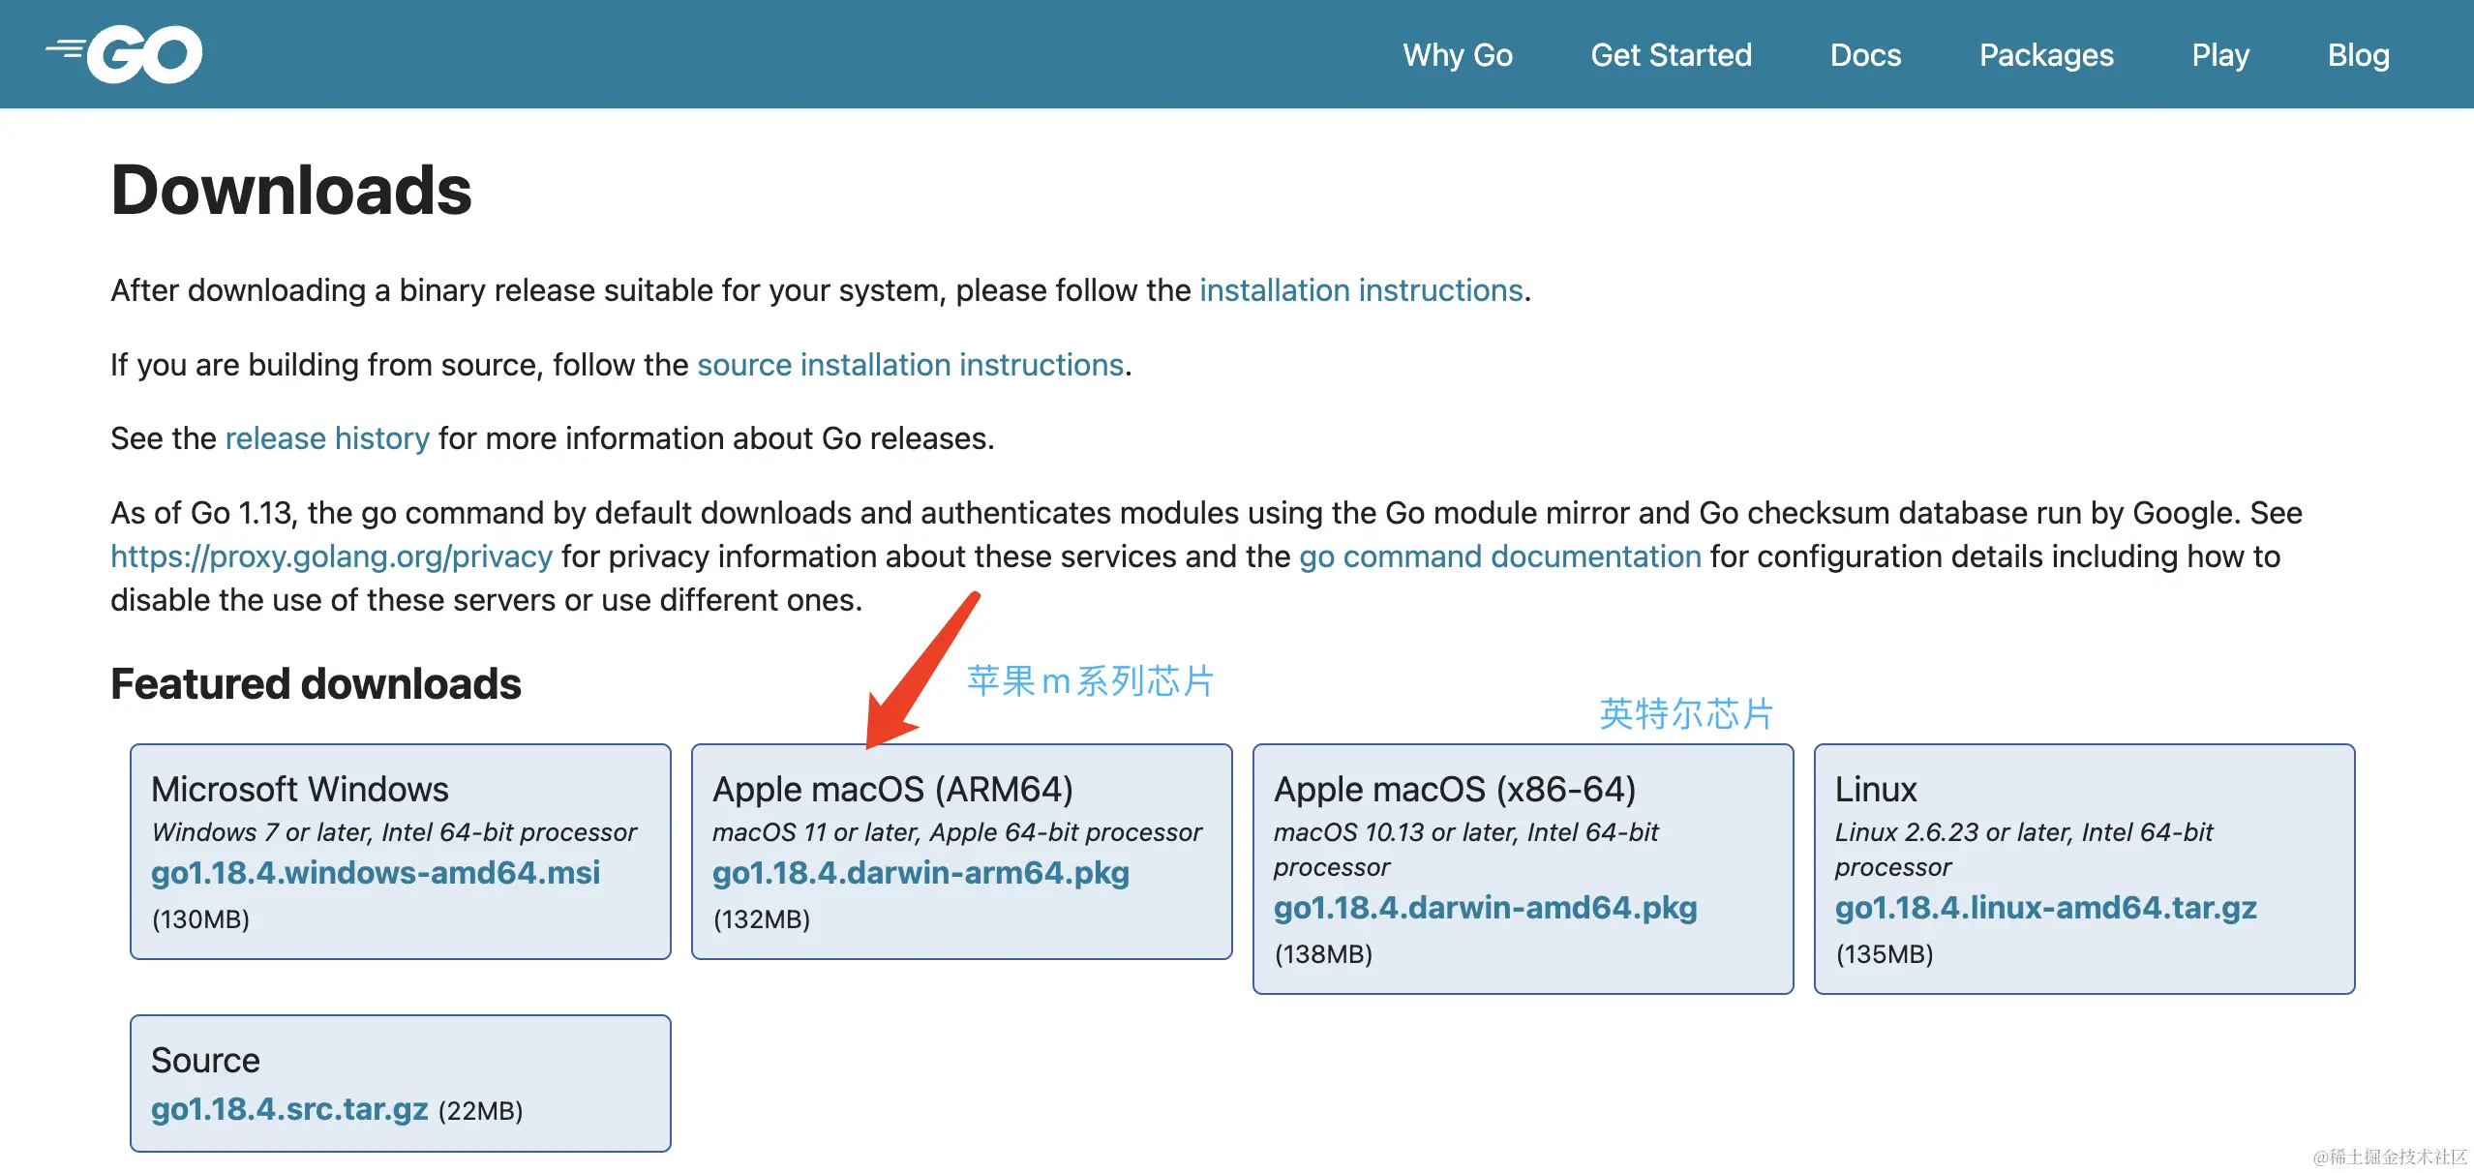Navigate to Packages in the header
2474x1173 pixels.
[2045, 55]
